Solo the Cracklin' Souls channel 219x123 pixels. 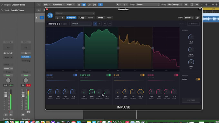pyautogui.click(x=11, y=115)
